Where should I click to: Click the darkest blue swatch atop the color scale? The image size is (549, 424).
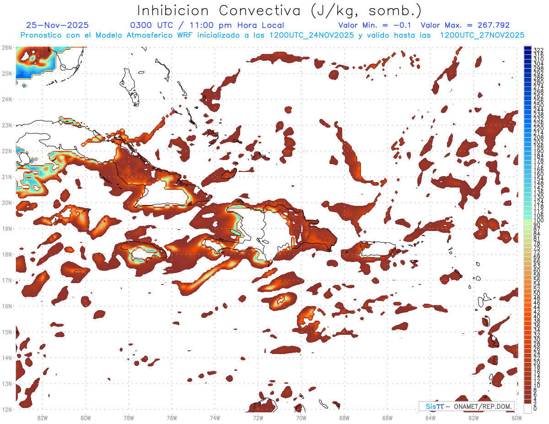point(527,48)
